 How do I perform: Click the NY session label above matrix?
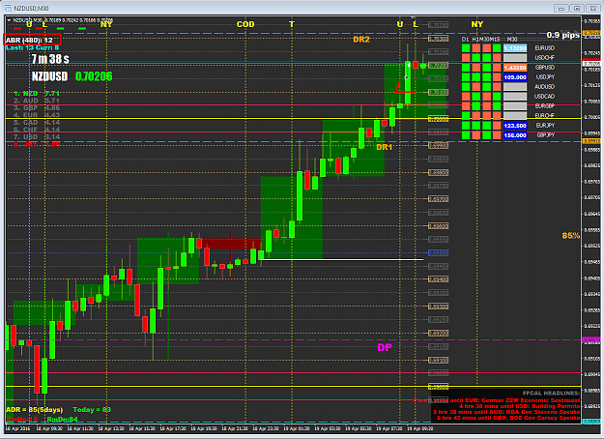pos(476,24)
